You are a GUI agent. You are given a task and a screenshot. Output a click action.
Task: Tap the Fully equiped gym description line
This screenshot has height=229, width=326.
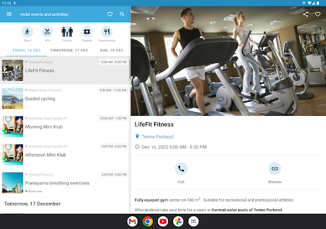215,200
